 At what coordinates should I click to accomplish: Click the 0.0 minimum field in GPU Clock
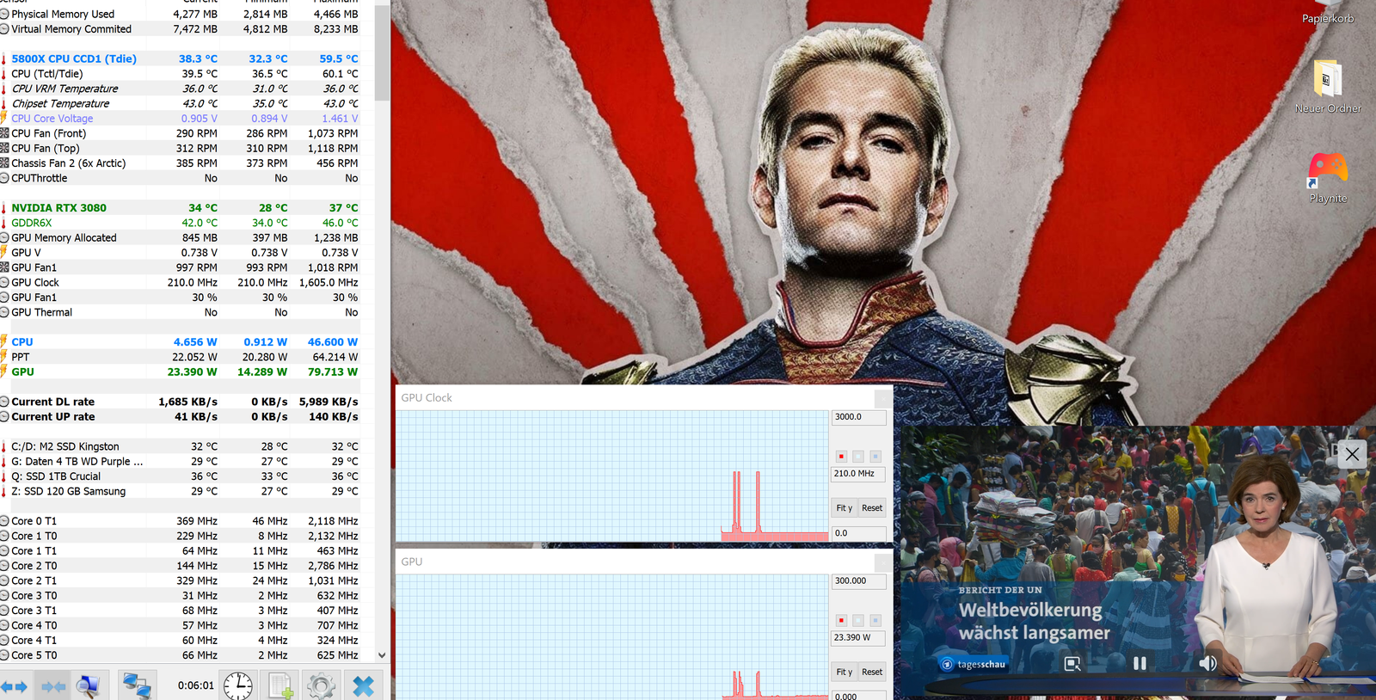click(x=858, y=533)
